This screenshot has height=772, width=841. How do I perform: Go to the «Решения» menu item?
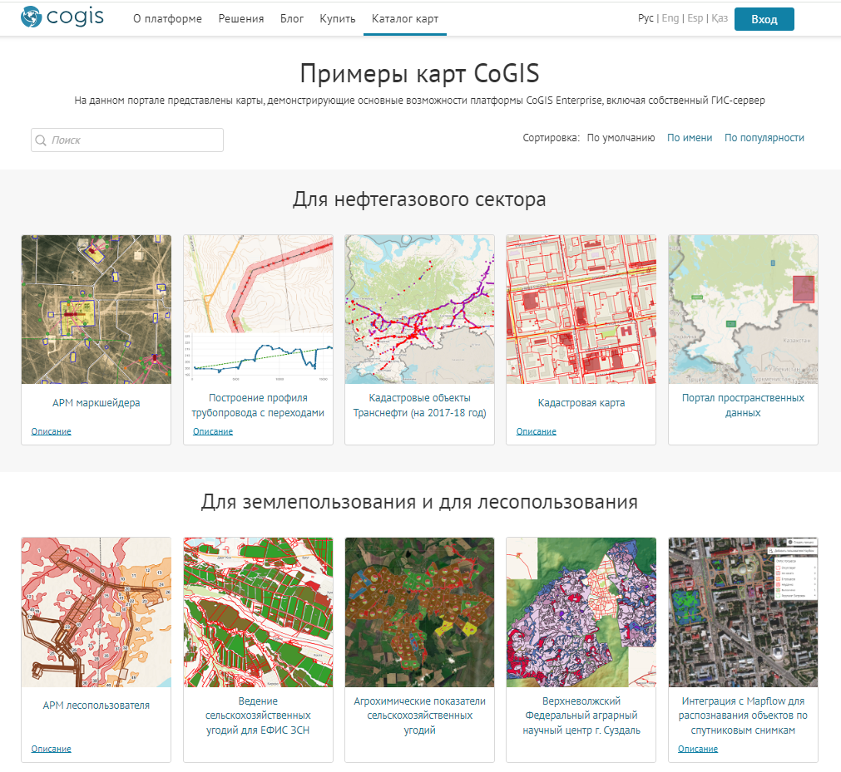241,18
